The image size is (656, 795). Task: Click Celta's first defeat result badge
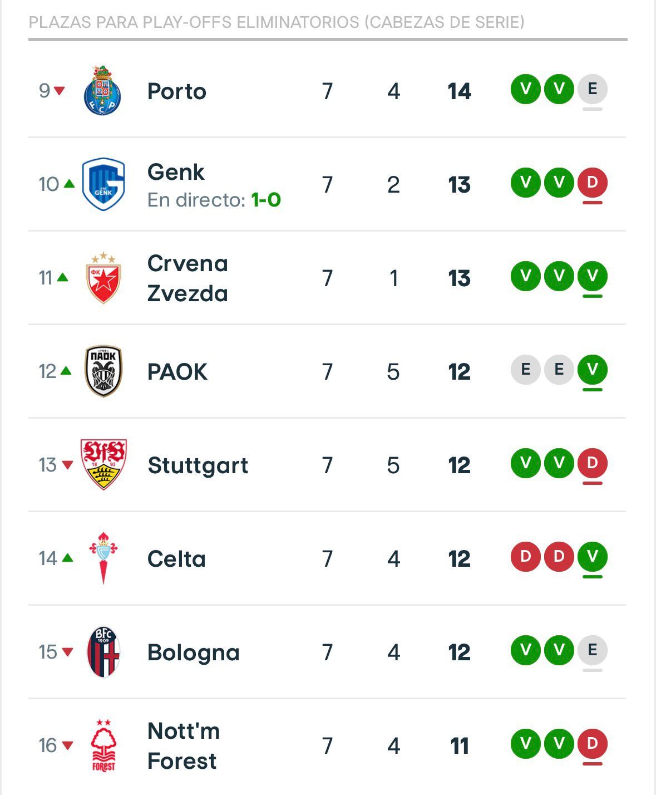click(x=525, y=557)
